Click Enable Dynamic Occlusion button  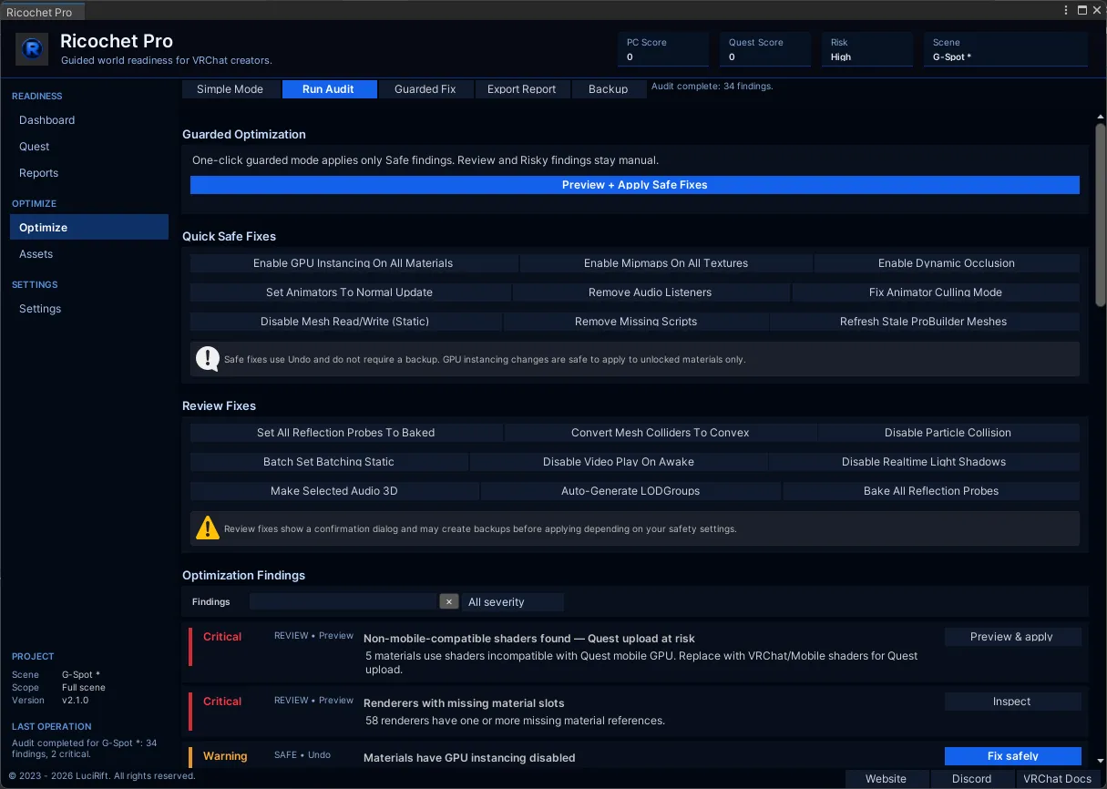[x=947, y=263]
